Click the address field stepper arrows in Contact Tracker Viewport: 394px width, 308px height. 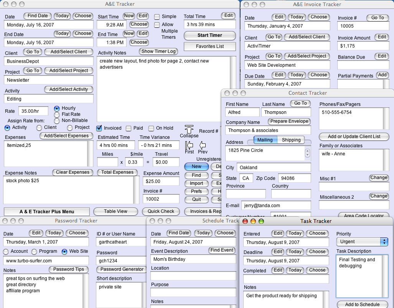(307, 153)
